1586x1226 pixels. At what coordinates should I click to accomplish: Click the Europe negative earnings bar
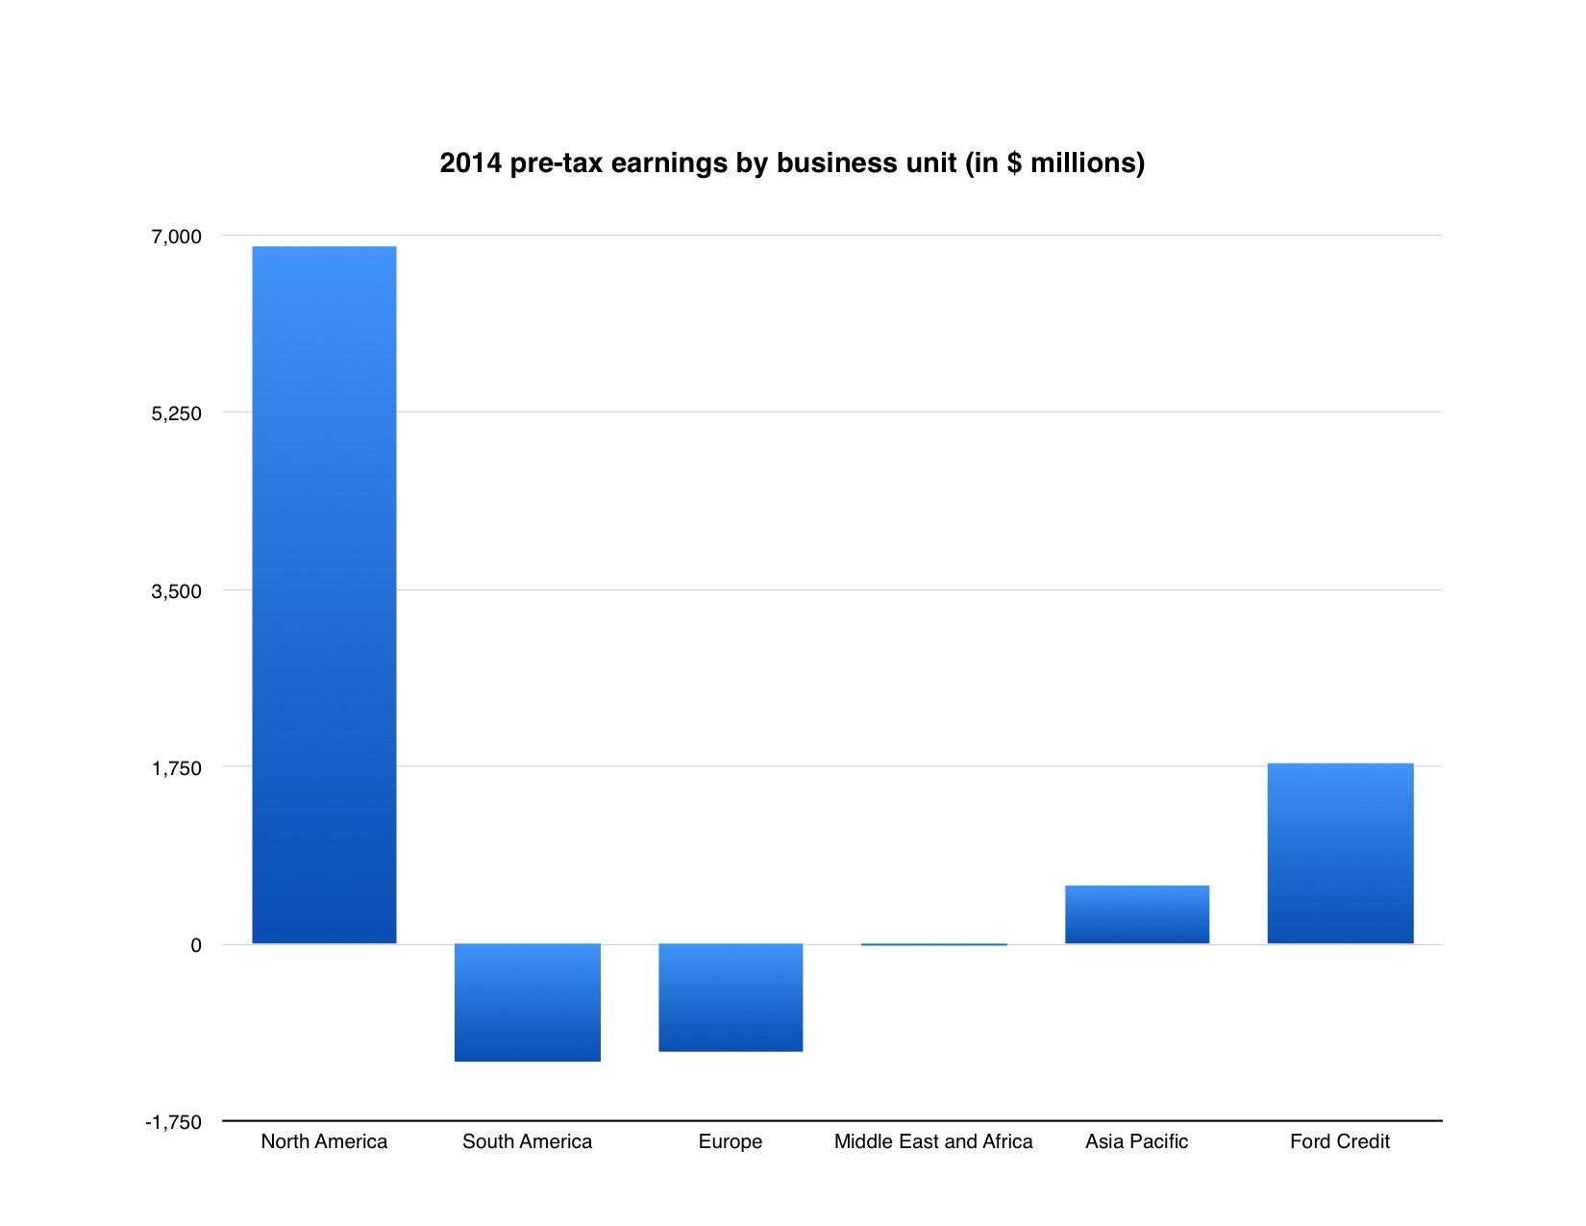[731, 997]
